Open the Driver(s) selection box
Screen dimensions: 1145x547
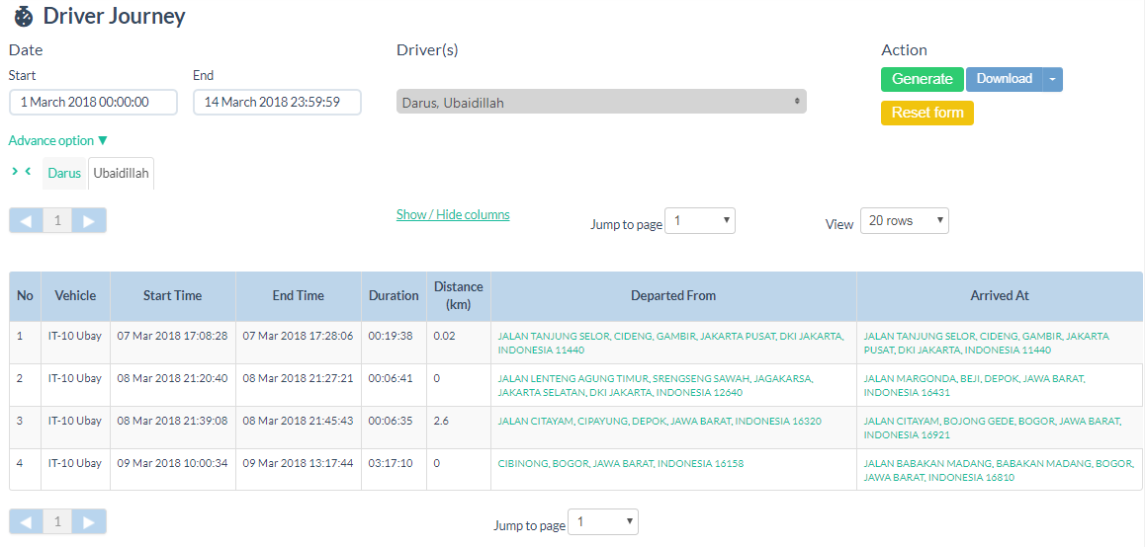click(601, 102)
